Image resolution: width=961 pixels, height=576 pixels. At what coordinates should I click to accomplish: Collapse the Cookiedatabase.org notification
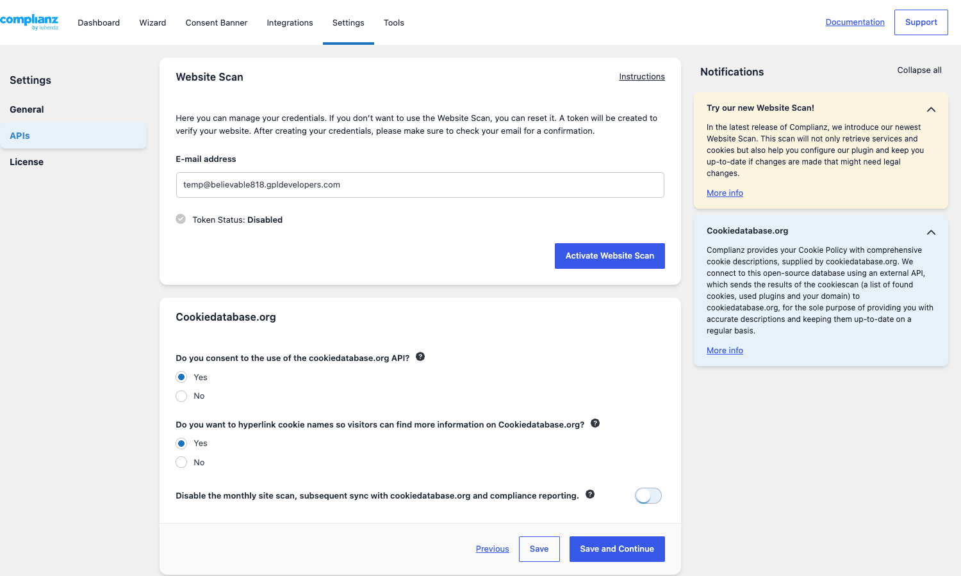point(931,232)
